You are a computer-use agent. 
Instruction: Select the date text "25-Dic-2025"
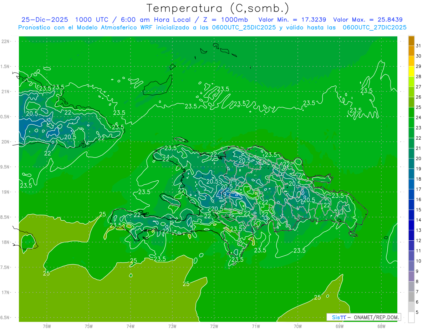45,20
